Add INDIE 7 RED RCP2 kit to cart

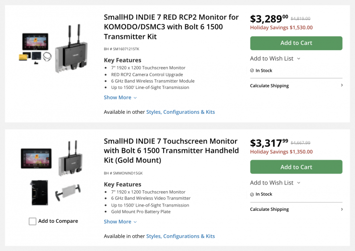[x=296, y=43]
